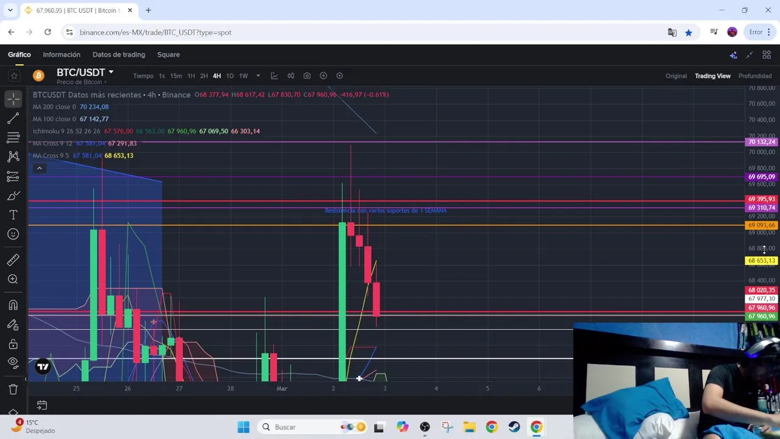
Task: Select the XABCD pattern tool
Action: [13, 157]
